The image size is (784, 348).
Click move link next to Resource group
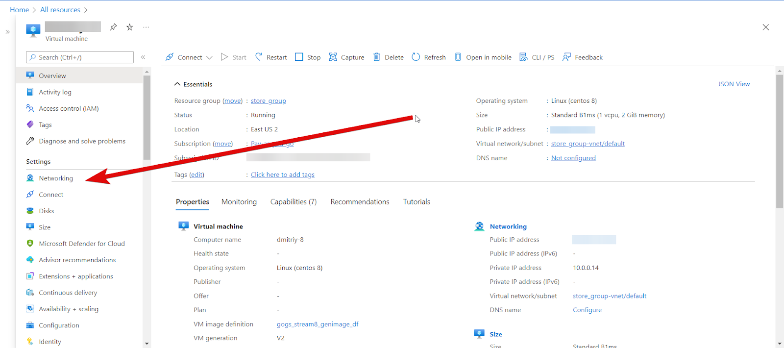pos(233,101)
